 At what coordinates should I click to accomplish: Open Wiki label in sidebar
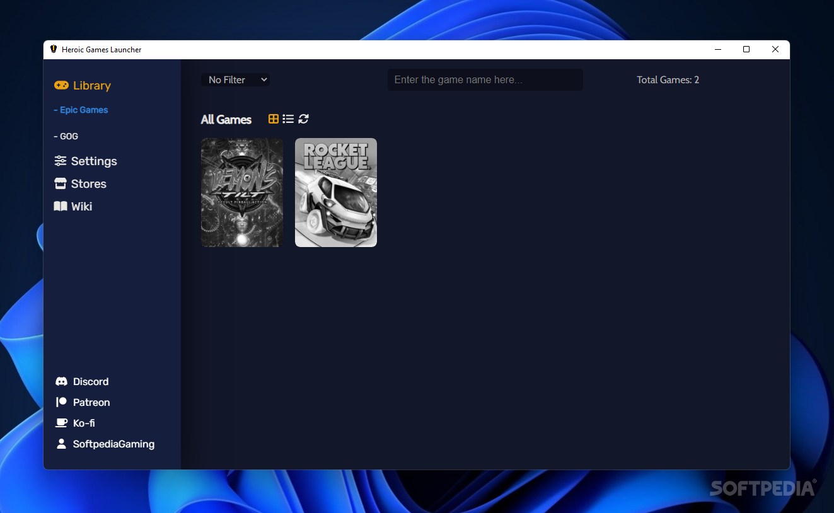coord(82,206)
